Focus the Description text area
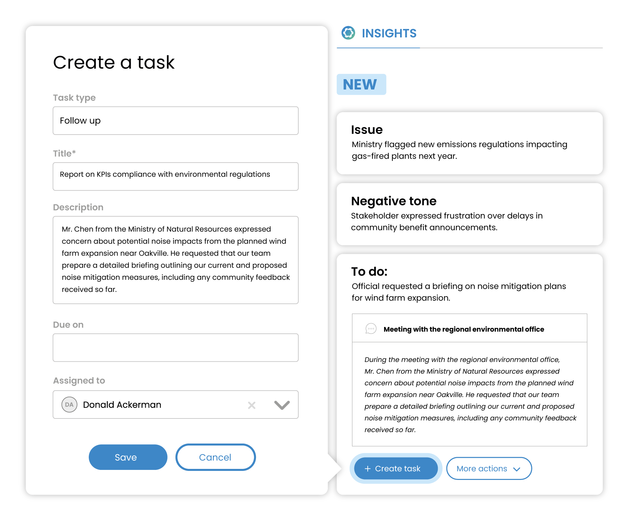The height and width of the screenshot is (520, 629). 176,259
